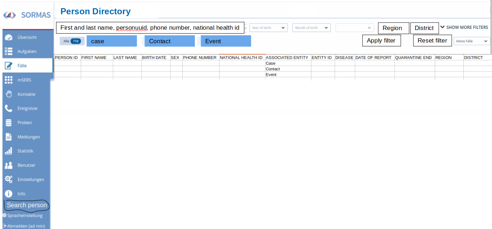Viewport: 492px width, 229px height.
Task: Go to Kontakte menu item
Action: click(x=26, y=94)
